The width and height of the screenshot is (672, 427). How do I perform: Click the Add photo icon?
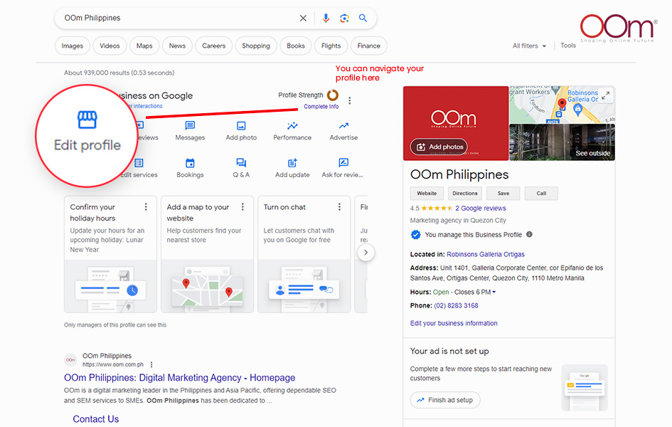[241, 126]
